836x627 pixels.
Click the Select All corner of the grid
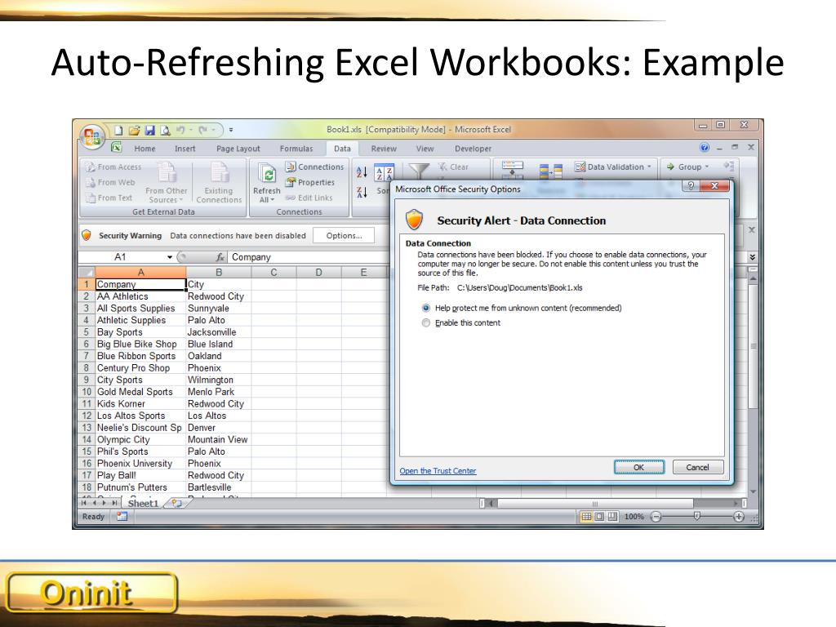click(x=87, y=273)
